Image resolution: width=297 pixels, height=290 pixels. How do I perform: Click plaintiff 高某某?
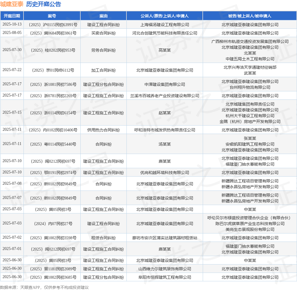[165, 50]
